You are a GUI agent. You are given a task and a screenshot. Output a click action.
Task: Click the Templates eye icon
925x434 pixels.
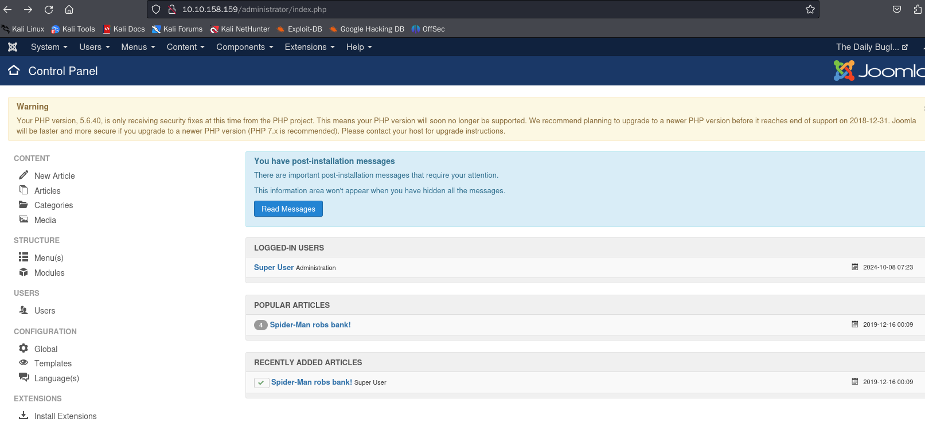tap(24, 362)
